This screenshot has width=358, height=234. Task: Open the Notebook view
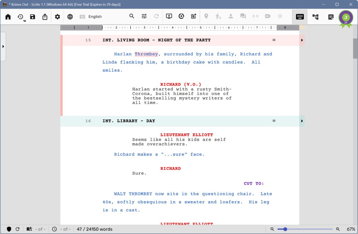331,17
